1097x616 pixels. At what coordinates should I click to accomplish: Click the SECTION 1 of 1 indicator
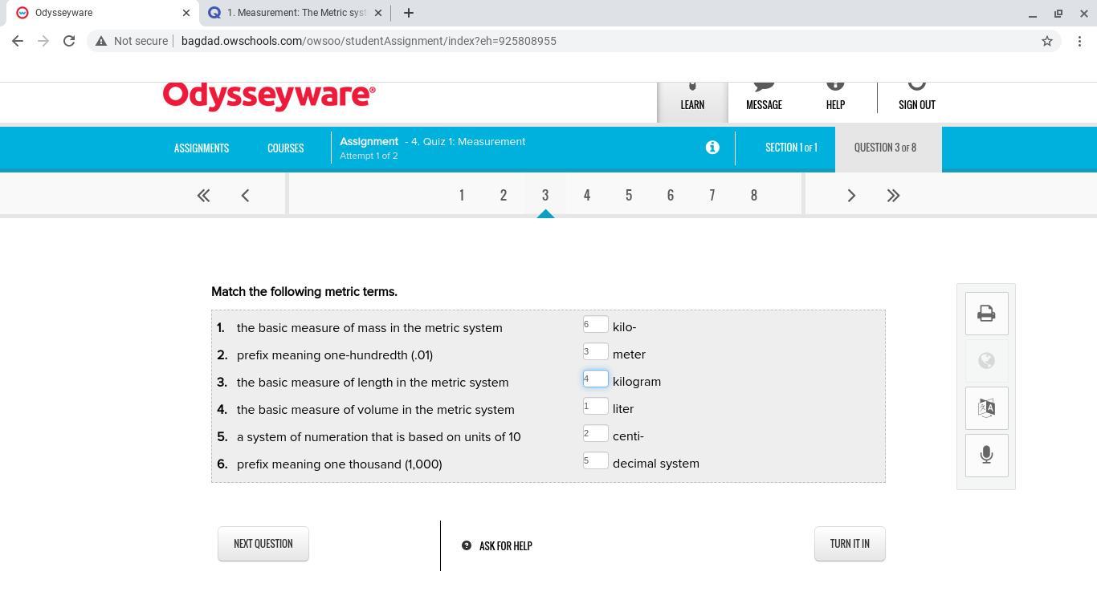[791, 148]
